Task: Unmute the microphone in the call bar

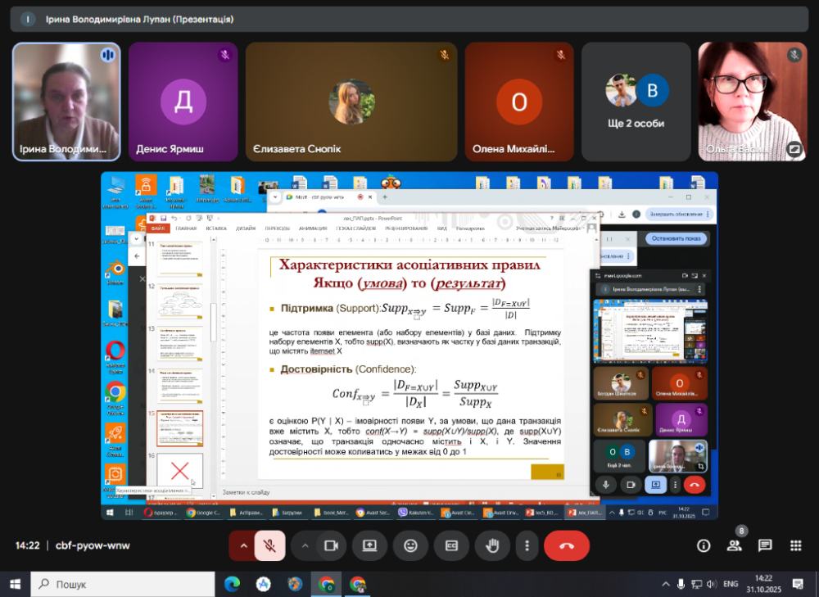Action: (269, 545)
